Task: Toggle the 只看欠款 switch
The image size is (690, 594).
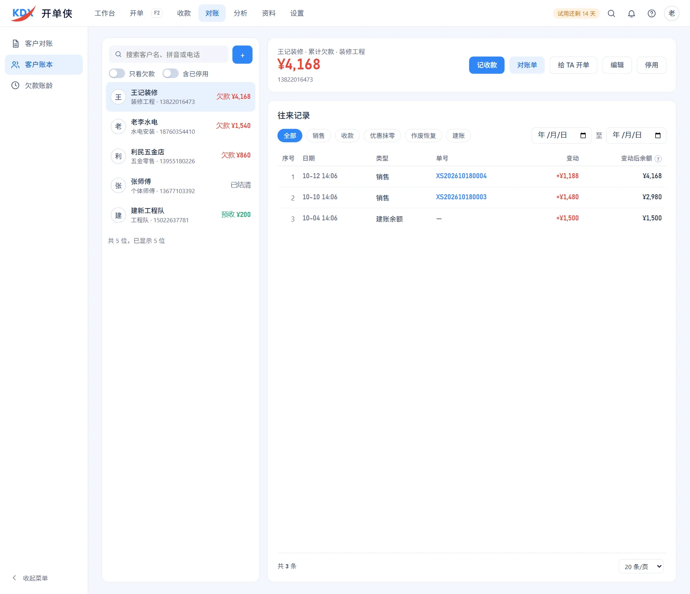Action: (117, 73)
